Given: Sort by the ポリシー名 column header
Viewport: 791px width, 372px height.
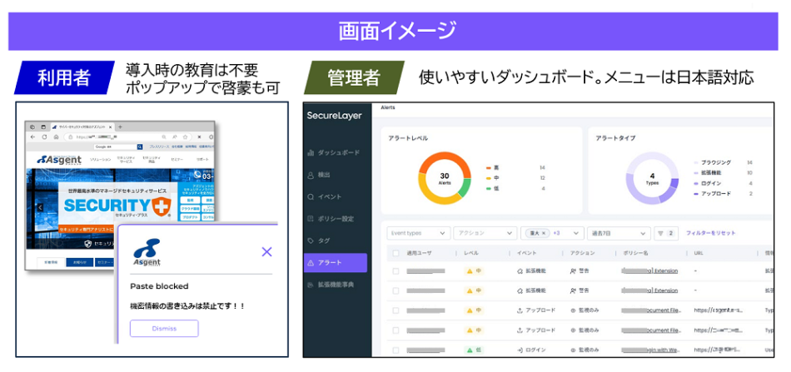Looking at the screenshot, I should (x=635, y=253).
